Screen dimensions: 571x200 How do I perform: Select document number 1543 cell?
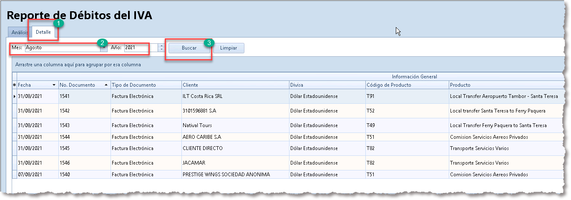point(85,125)
